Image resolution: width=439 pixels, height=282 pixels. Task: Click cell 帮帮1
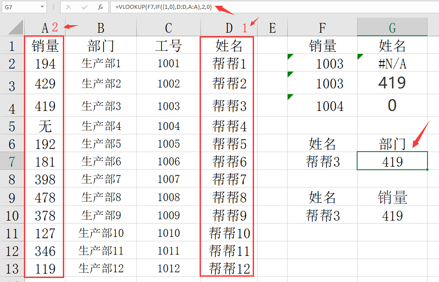tap(229, 63)
